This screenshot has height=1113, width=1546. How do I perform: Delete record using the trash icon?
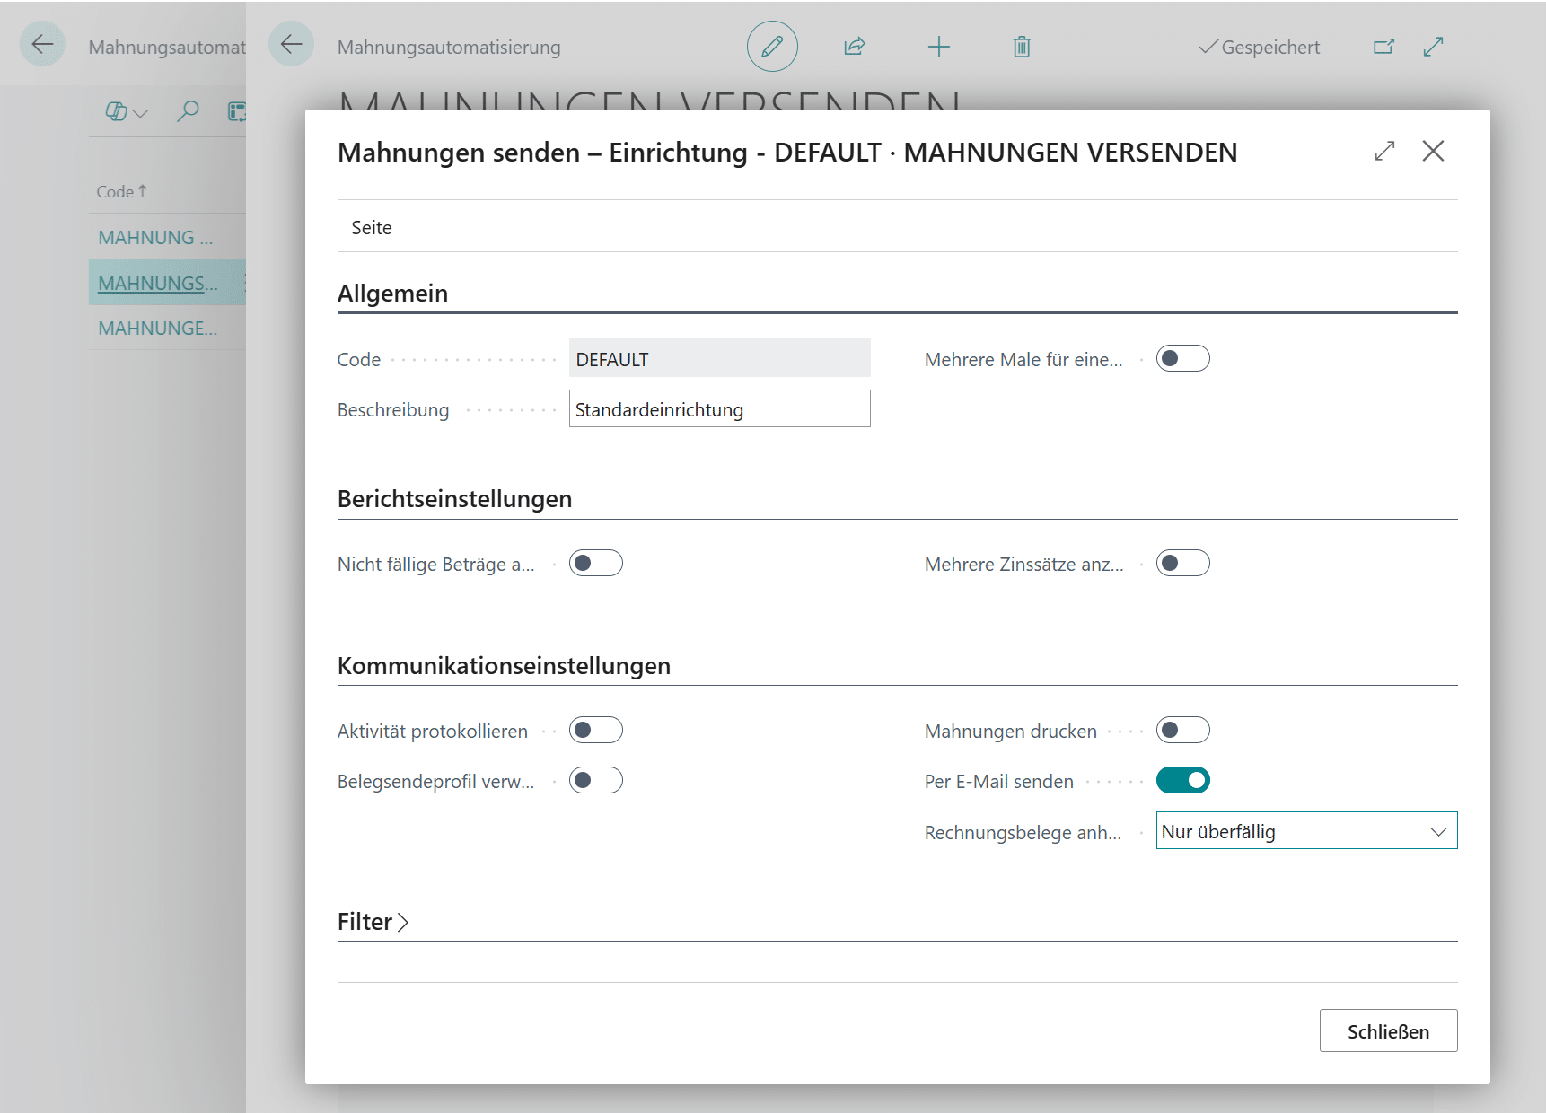(x=1021, y=46)
